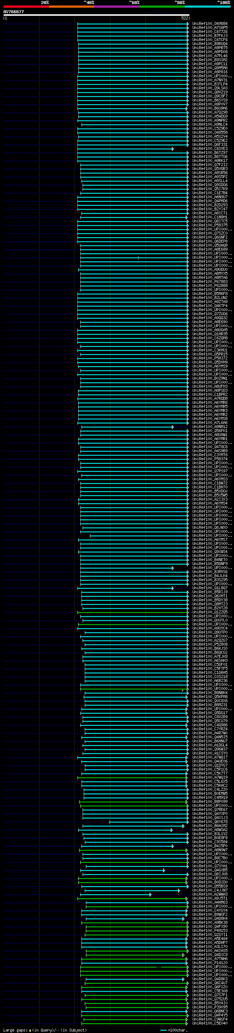Select hit label UniRef100_A8E689
The image size is (234, 1033).
210,250
